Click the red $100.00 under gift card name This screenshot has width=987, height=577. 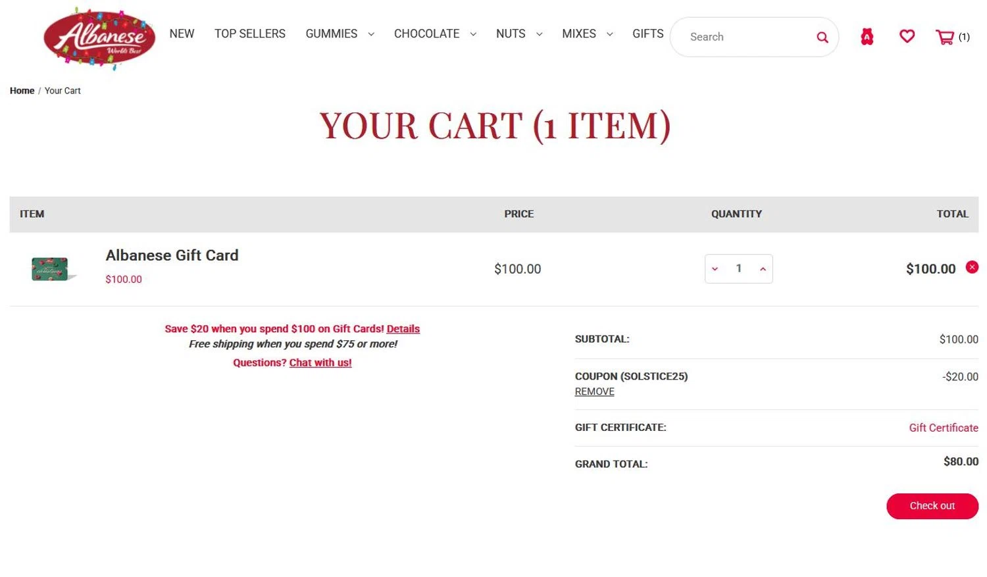[x=124, y=280]
